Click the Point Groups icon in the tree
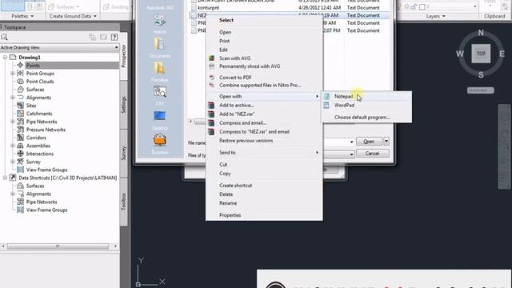 coord(20,74)
